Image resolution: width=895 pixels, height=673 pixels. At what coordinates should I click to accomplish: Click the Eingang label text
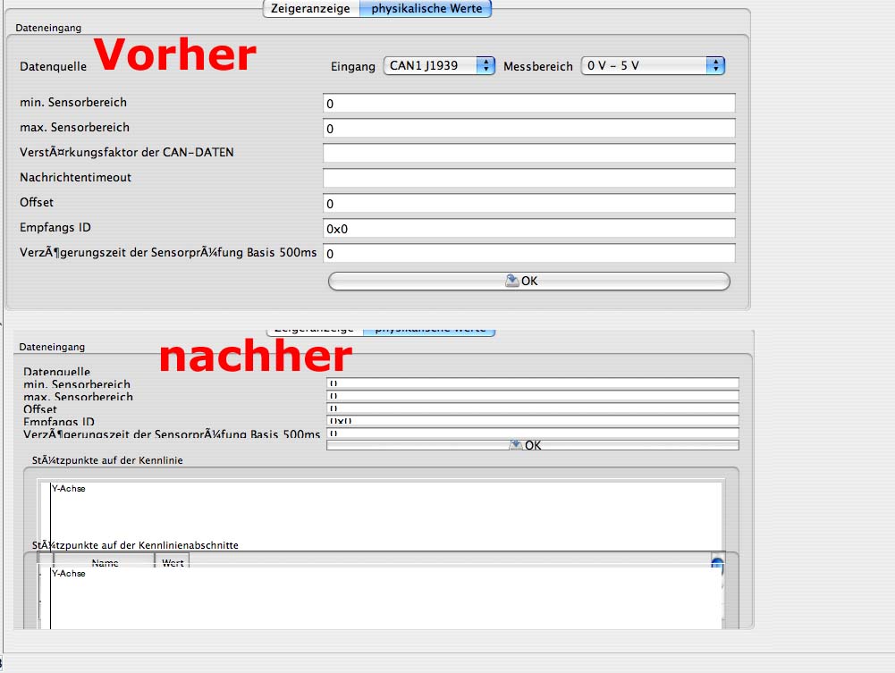[x=353, y=67]
